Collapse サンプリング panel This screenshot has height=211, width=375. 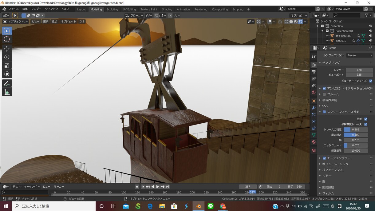tap(330, 63)
